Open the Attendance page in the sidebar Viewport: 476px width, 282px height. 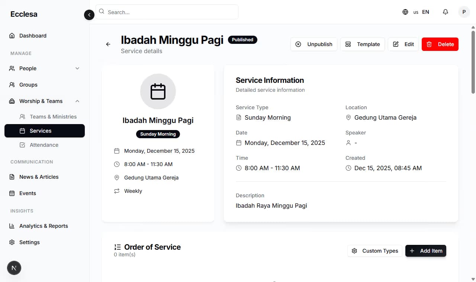coord(45,145)
